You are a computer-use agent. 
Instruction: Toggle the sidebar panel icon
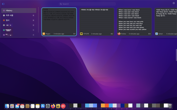[3, 4]
